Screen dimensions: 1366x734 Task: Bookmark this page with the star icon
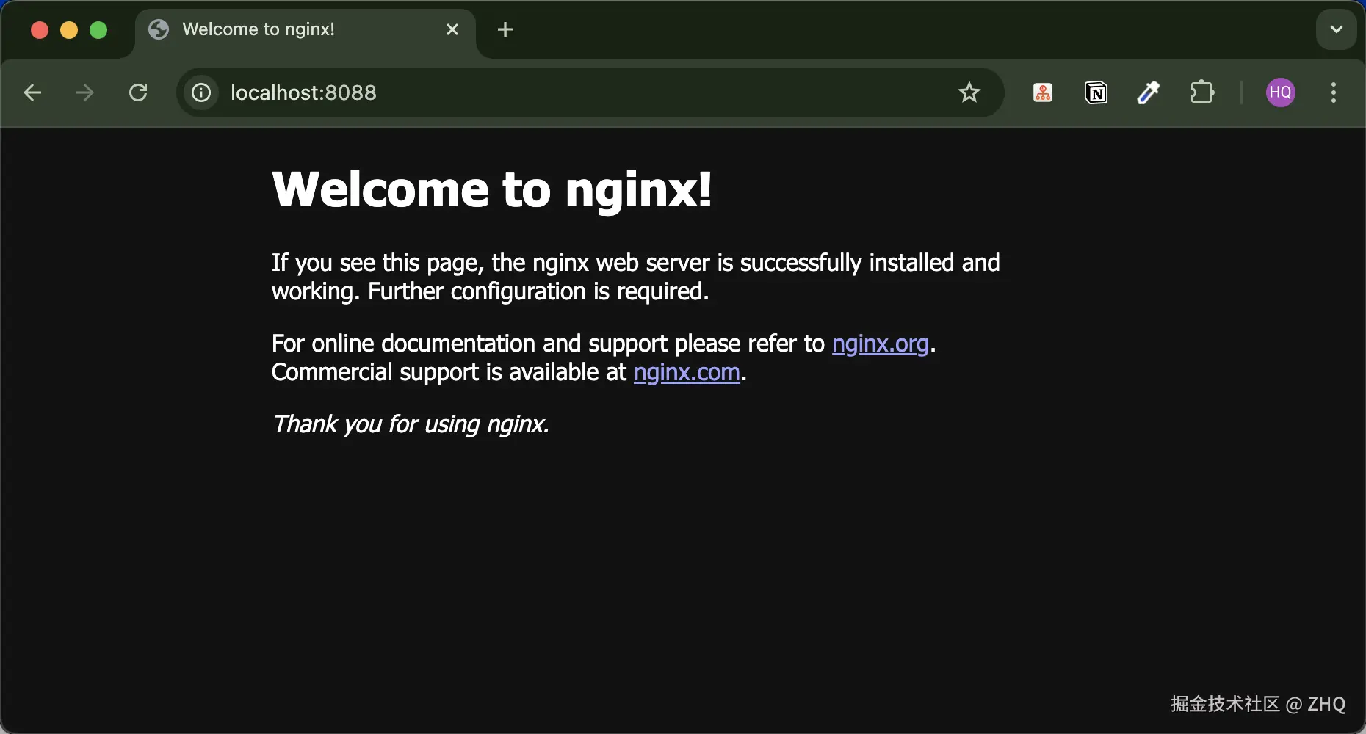pyautogui.click(x=969, y=92)
